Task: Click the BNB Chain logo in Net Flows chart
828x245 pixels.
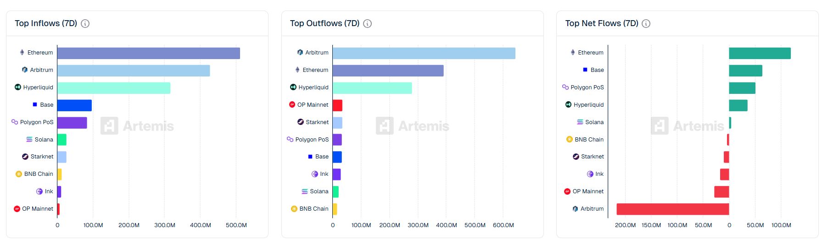Action: tap(570, 139)
